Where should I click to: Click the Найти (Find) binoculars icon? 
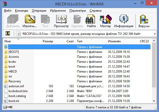[x=90, y=19]
